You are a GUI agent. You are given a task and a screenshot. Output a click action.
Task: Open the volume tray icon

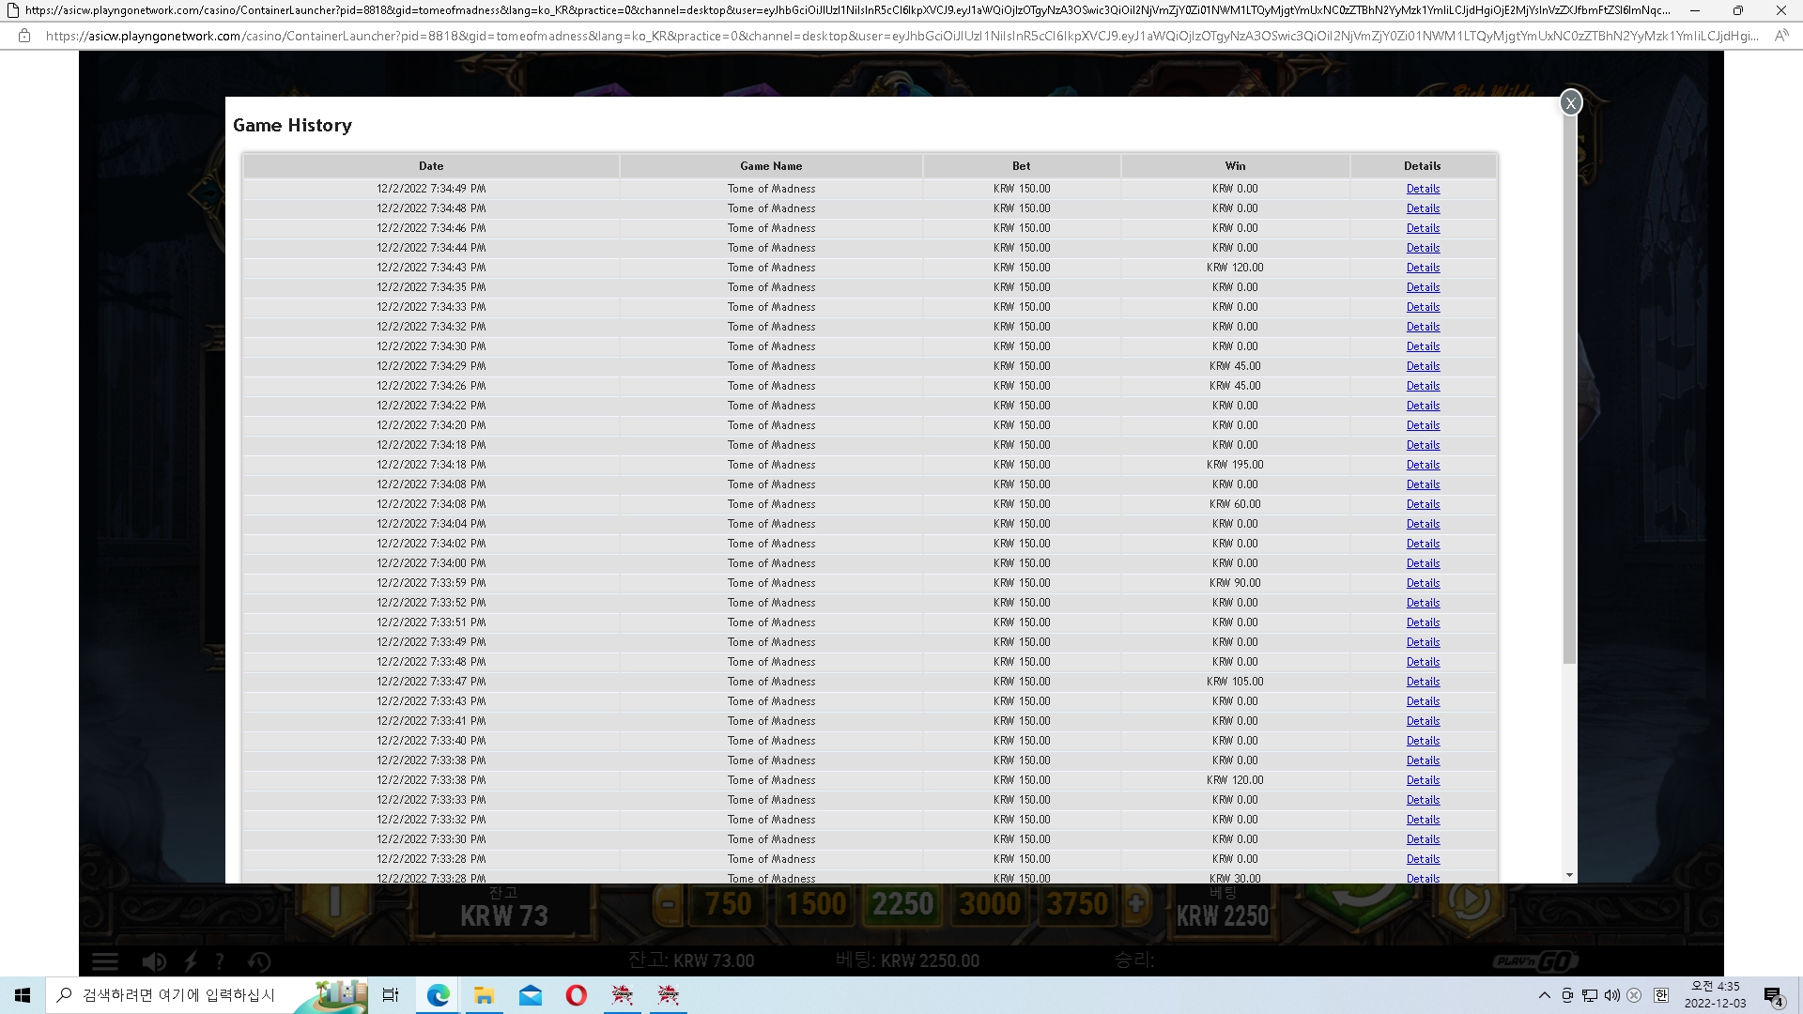pos(1612,995)
